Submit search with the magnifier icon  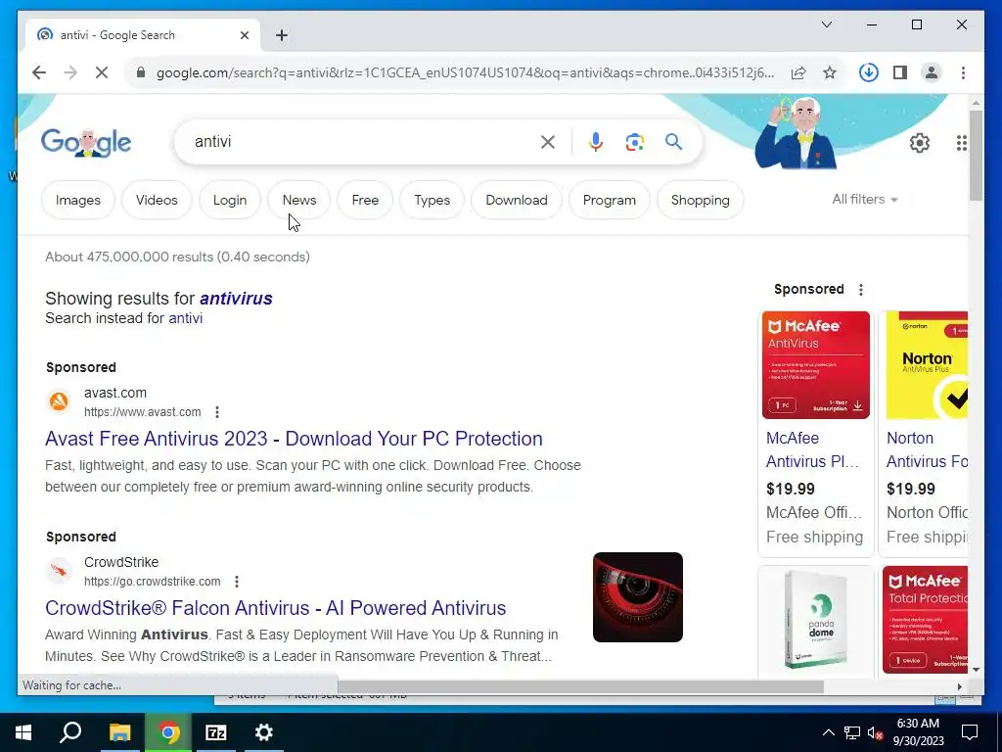673,141
